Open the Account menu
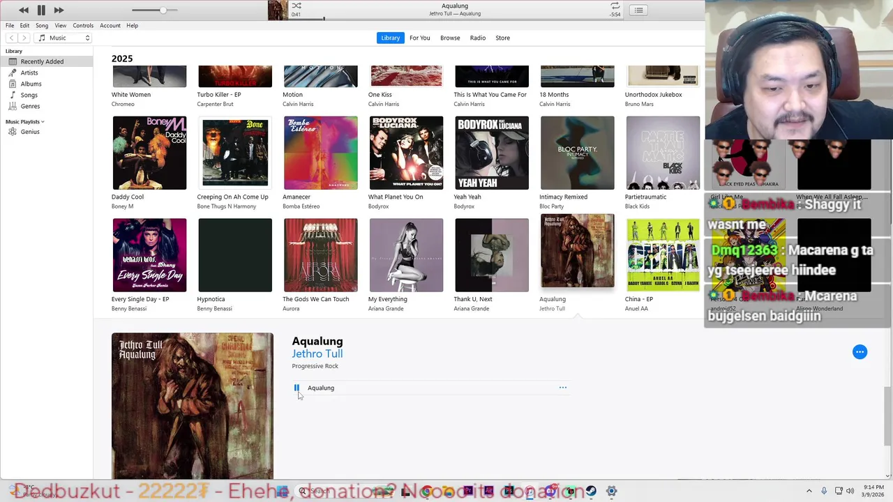The image size is (893, 502). tap(110, 26)
